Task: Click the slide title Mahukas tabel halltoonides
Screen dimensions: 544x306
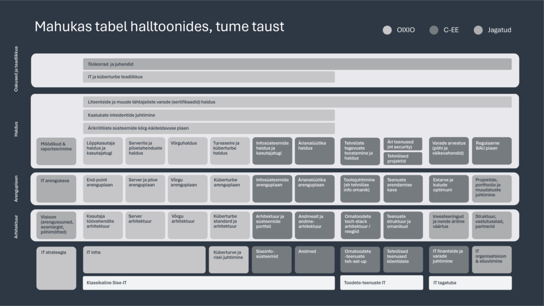Action: click(159, 27)
